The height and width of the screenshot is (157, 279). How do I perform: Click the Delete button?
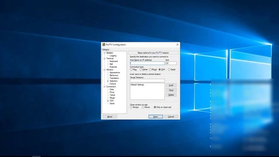tap(171, 95)
